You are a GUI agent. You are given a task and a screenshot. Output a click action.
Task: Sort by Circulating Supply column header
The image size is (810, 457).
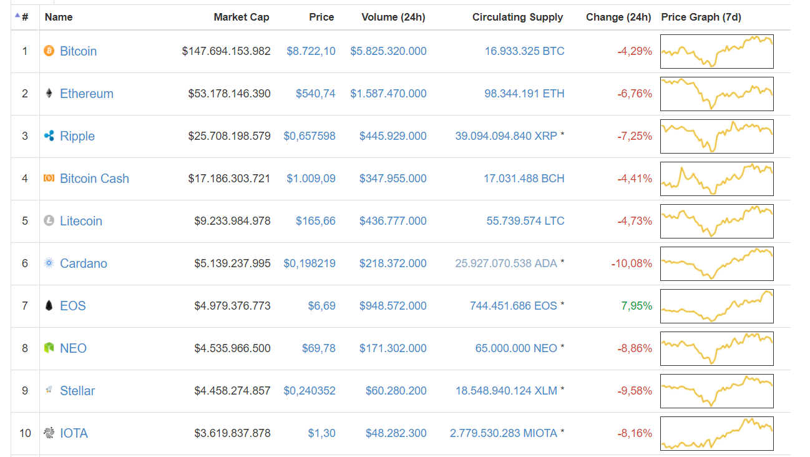(x=517, y=17)
